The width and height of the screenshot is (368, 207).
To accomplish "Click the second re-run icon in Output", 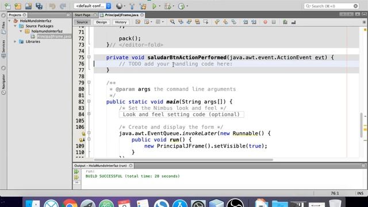I will pos(76,177).
